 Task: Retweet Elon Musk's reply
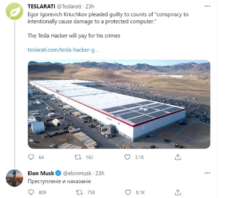point(79,192)
